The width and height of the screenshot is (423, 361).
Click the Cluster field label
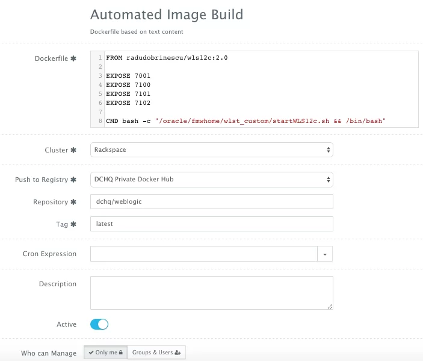point(57,150)
